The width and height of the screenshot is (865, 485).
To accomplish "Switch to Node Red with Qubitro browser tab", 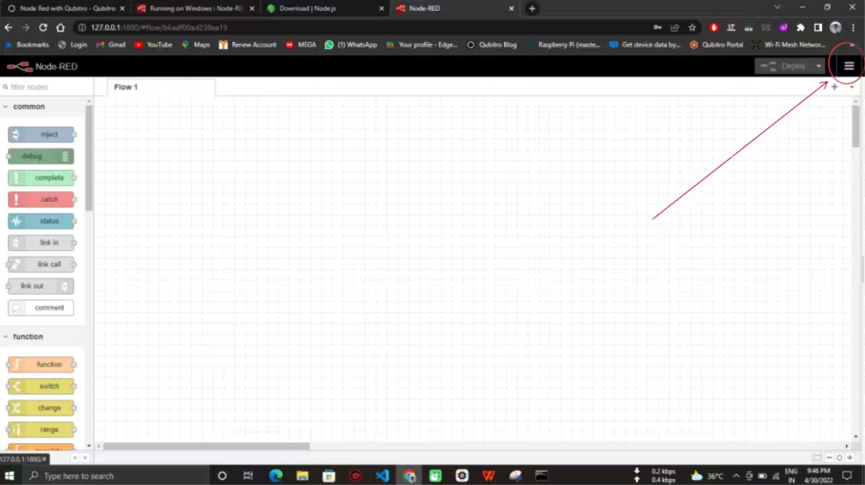I will [x=66, y=8].
